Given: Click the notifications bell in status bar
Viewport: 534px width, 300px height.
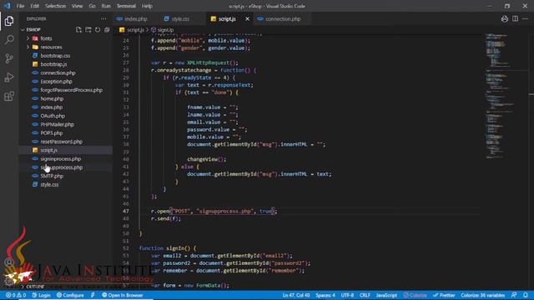Looking at the screenshot, I should (526, 295).
